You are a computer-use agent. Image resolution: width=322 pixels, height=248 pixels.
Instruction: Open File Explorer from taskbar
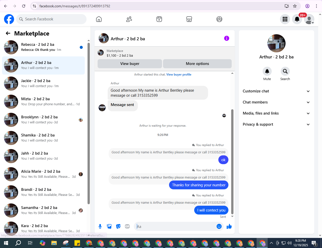pos(54,243)
